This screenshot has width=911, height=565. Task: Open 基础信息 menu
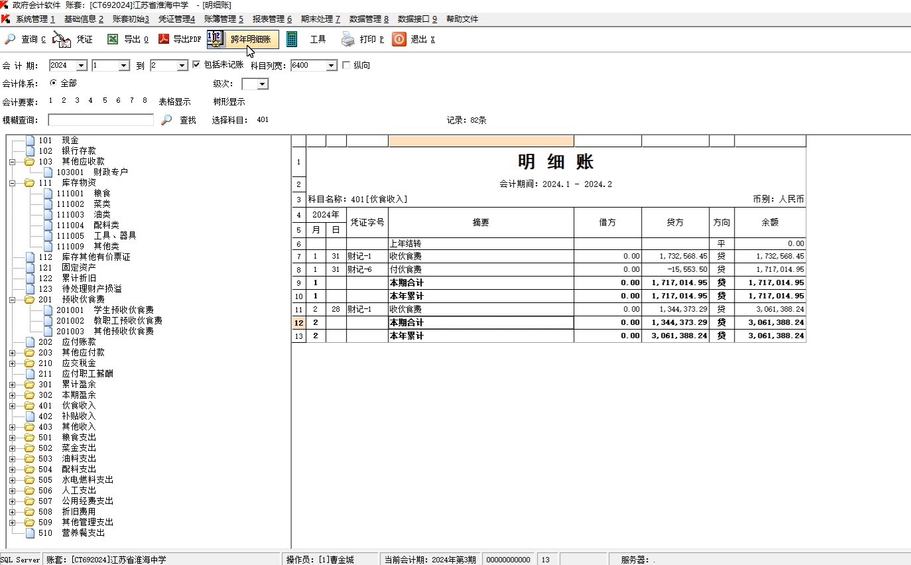point(84,19)
